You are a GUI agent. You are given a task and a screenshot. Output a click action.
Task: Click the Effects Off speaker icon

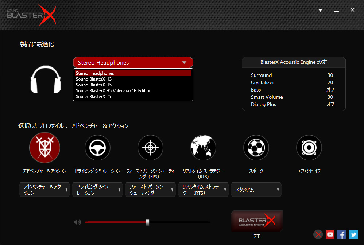click(309, 148)
